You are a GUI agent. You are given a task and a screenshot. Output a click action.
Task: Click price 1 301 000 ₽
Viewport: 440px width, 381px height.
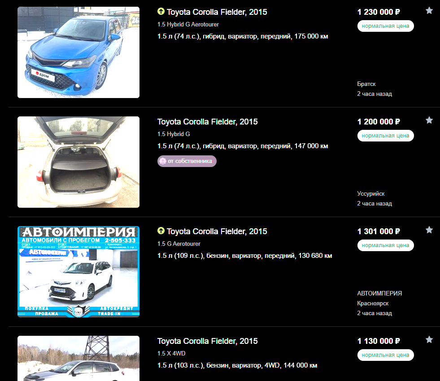tap(379, 231)
